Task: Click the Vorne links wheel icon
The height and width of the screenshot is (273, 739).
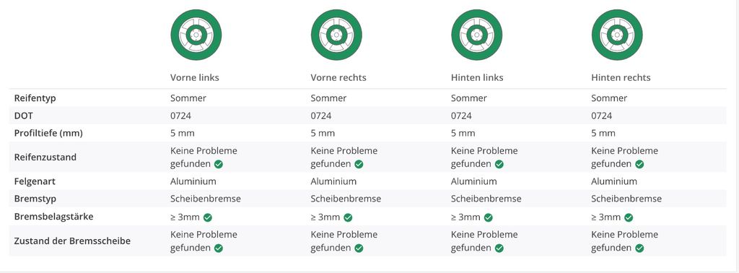Action: point(196,35)
